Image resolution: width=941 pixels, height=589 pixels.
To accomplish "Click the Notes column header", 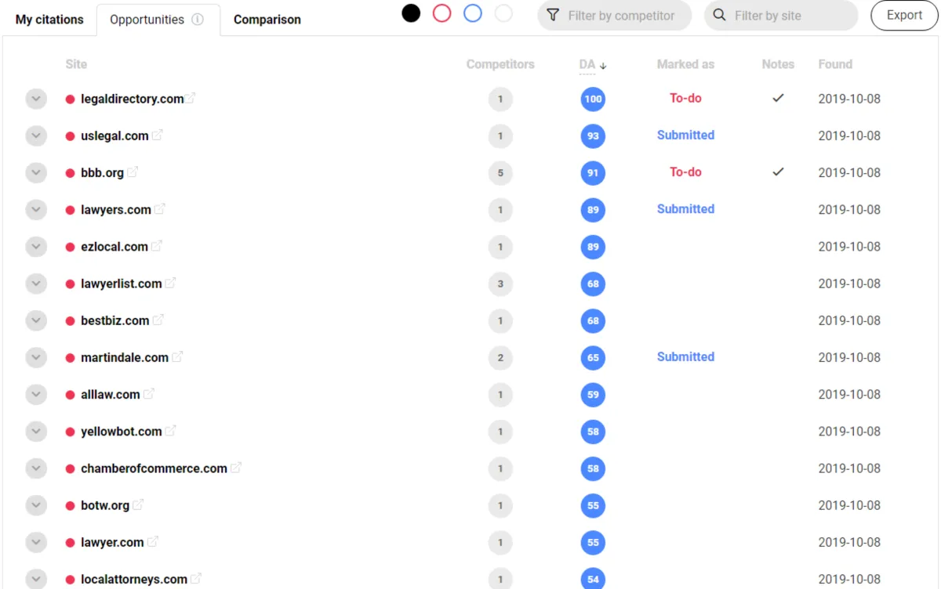I will pyautogui.click(x=778, y=64).
